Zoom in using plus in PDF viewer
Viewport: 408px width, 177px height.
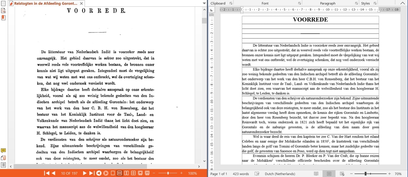click(182, 173)
